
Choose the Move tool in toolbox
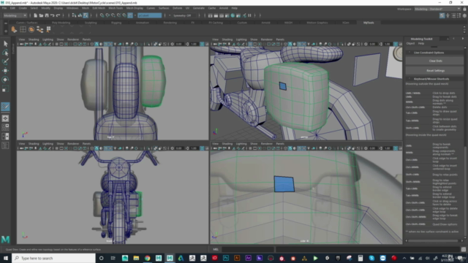pyautogui.click(x=5, y=71)
